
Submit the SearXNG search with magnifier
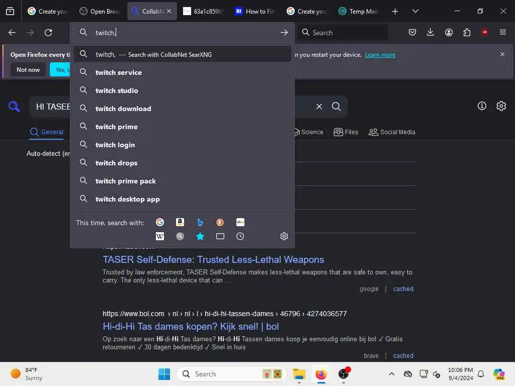pyautogui.click(x=336, y=107)
